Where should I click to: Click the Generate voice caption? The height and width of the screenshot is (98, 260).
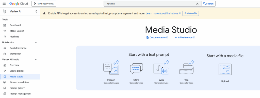pos(136,83)
